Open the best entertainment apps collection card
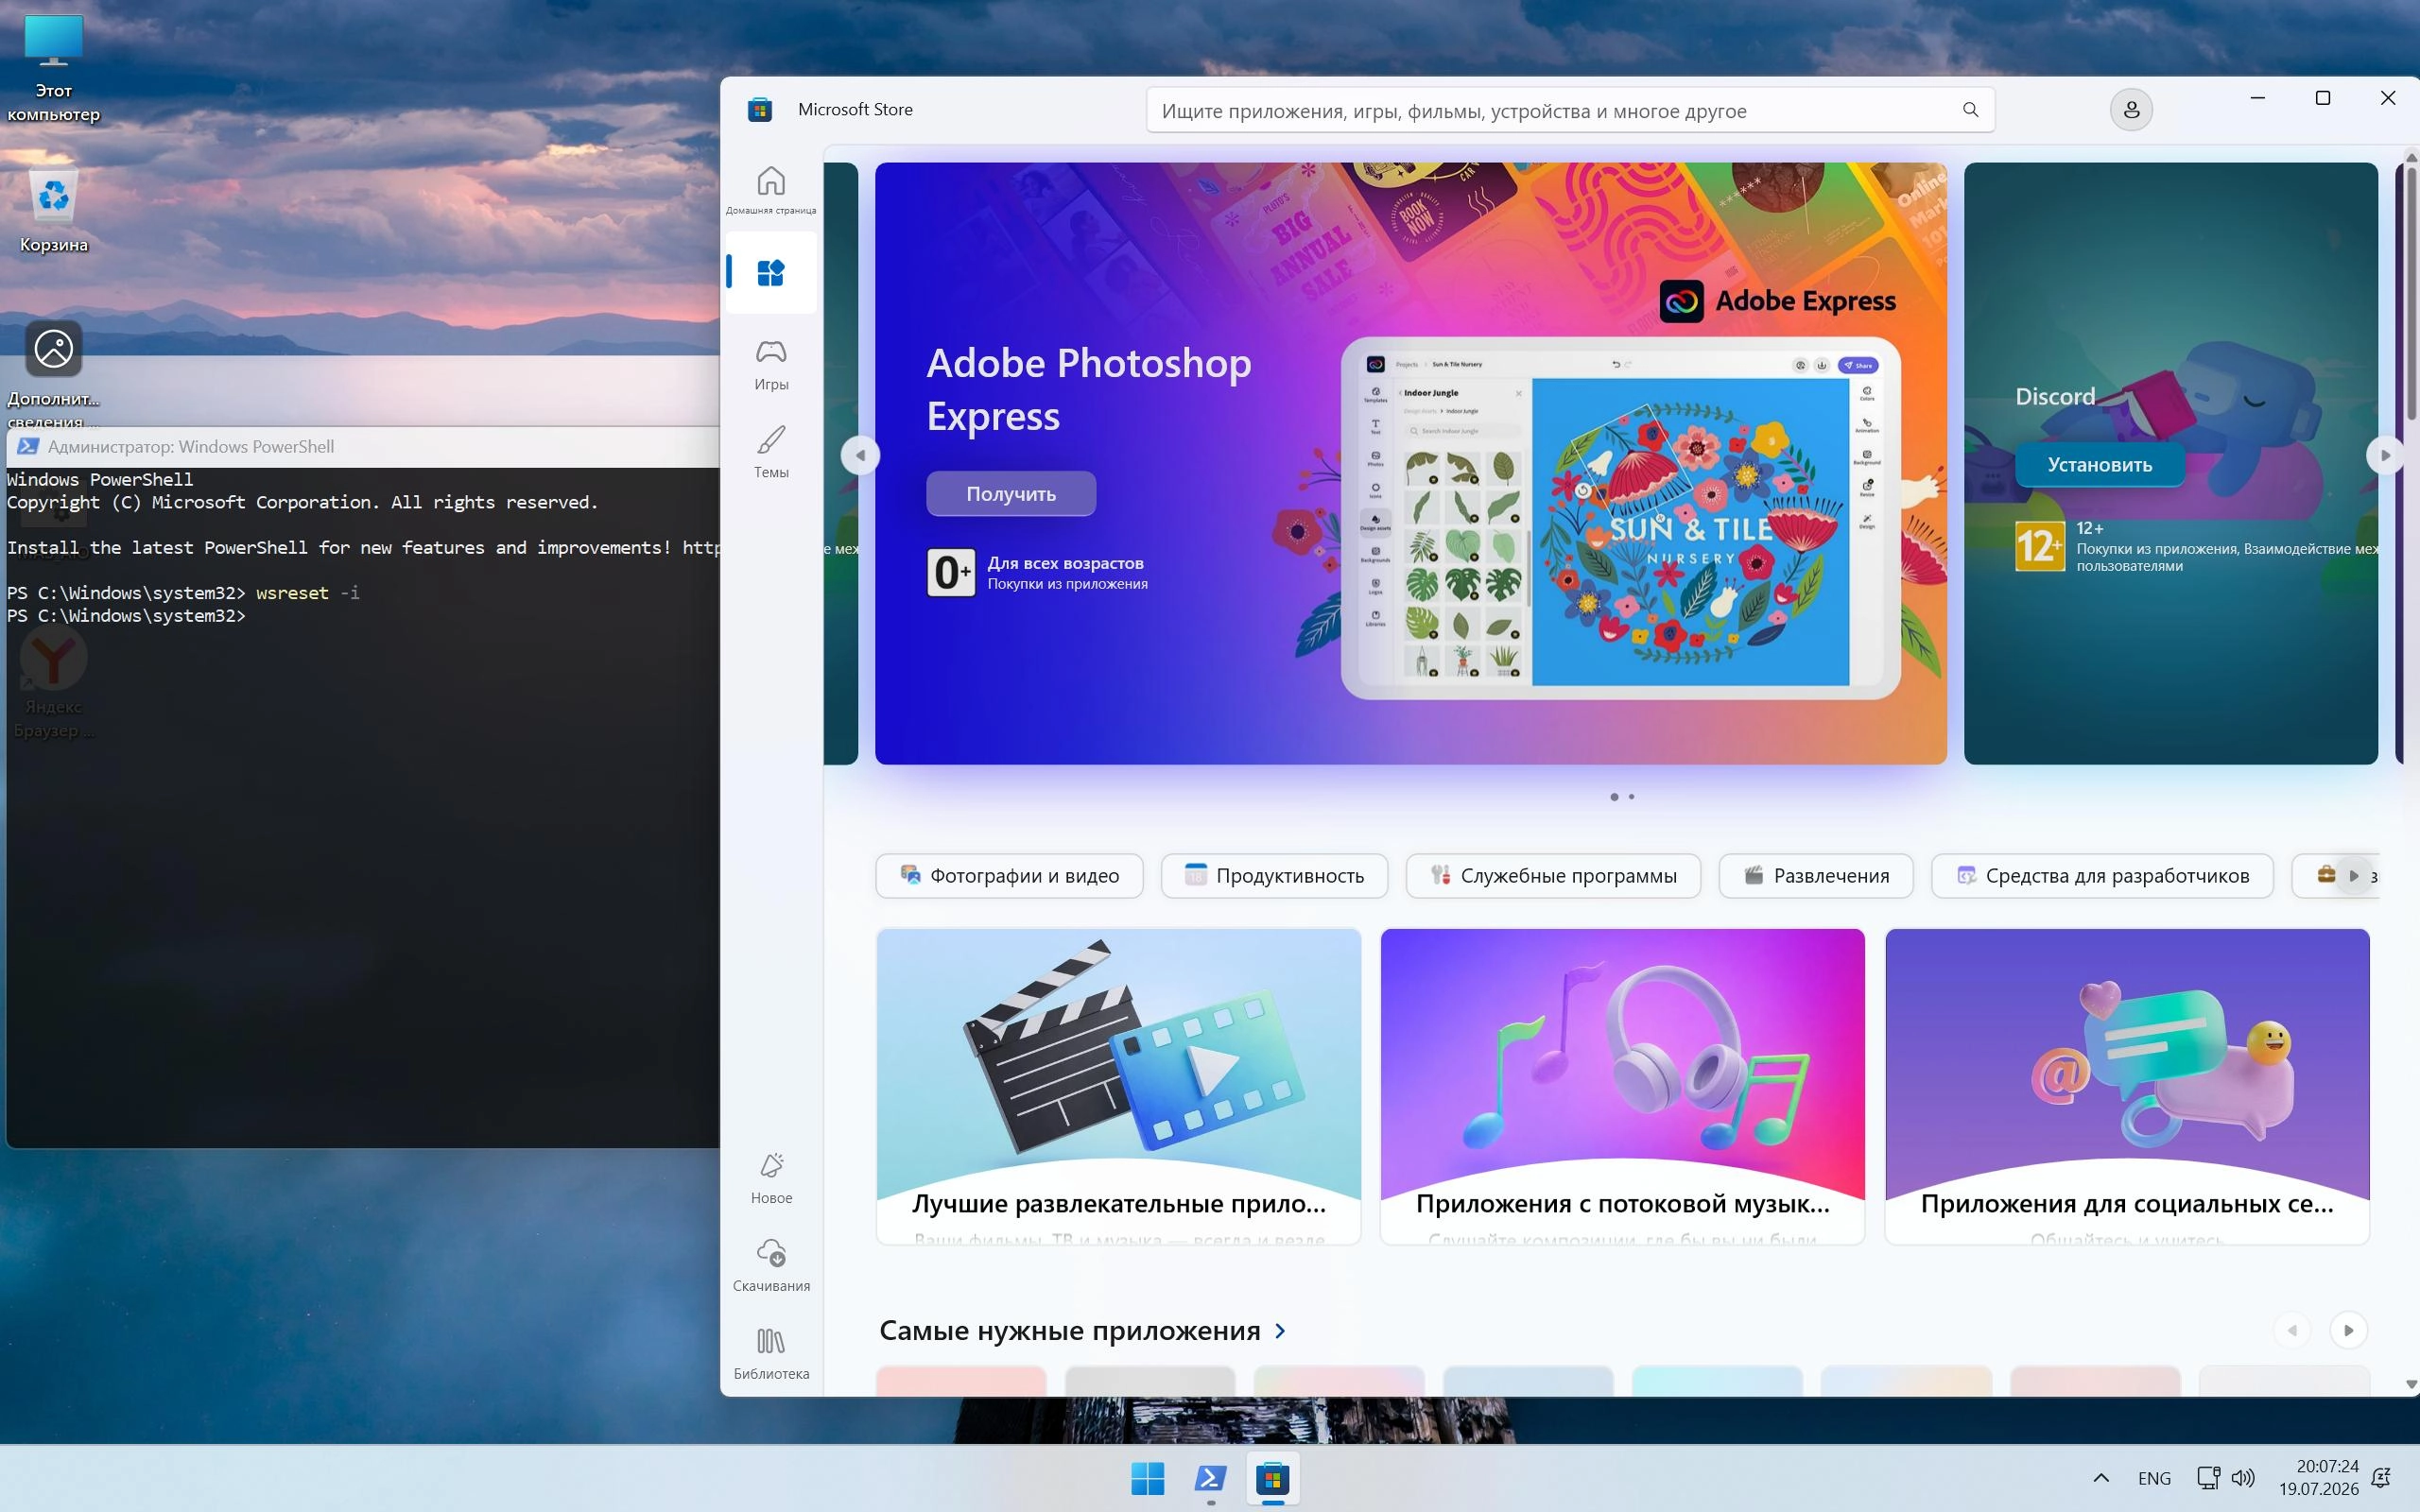Screen dimensions: 2420x1512 (x=1118, y=1087)
